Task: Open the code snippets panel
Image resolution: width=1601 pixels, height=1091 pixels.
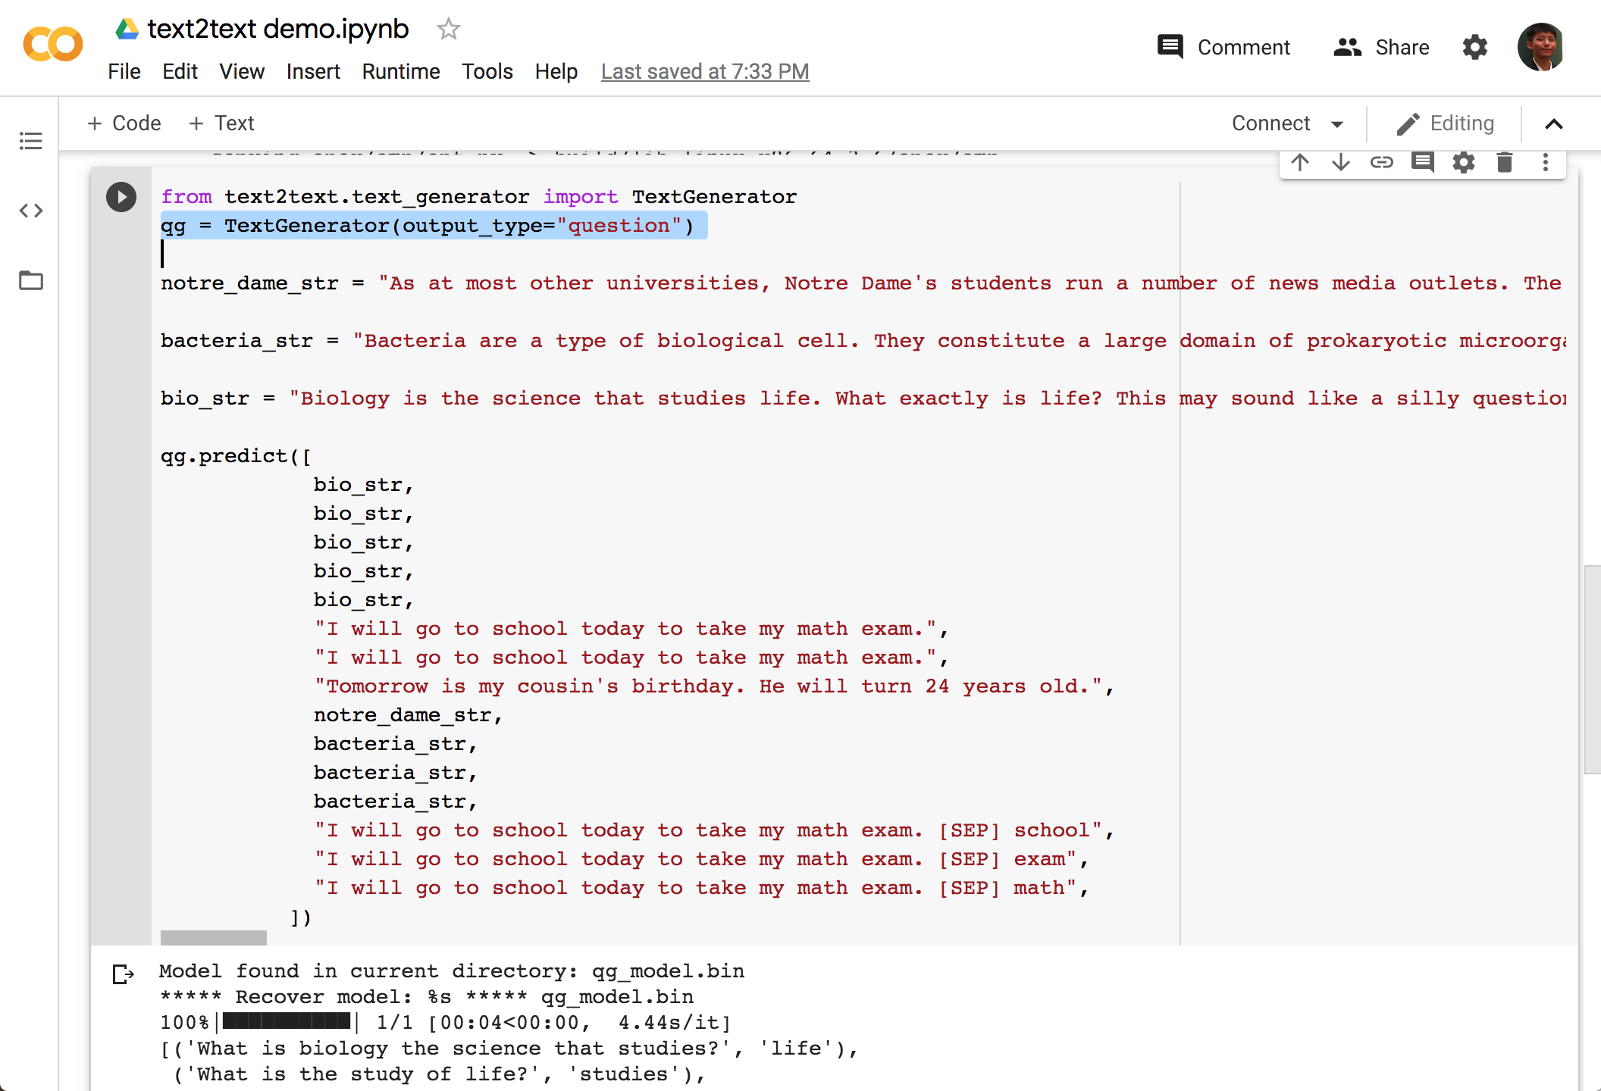Action: point(30,211)
